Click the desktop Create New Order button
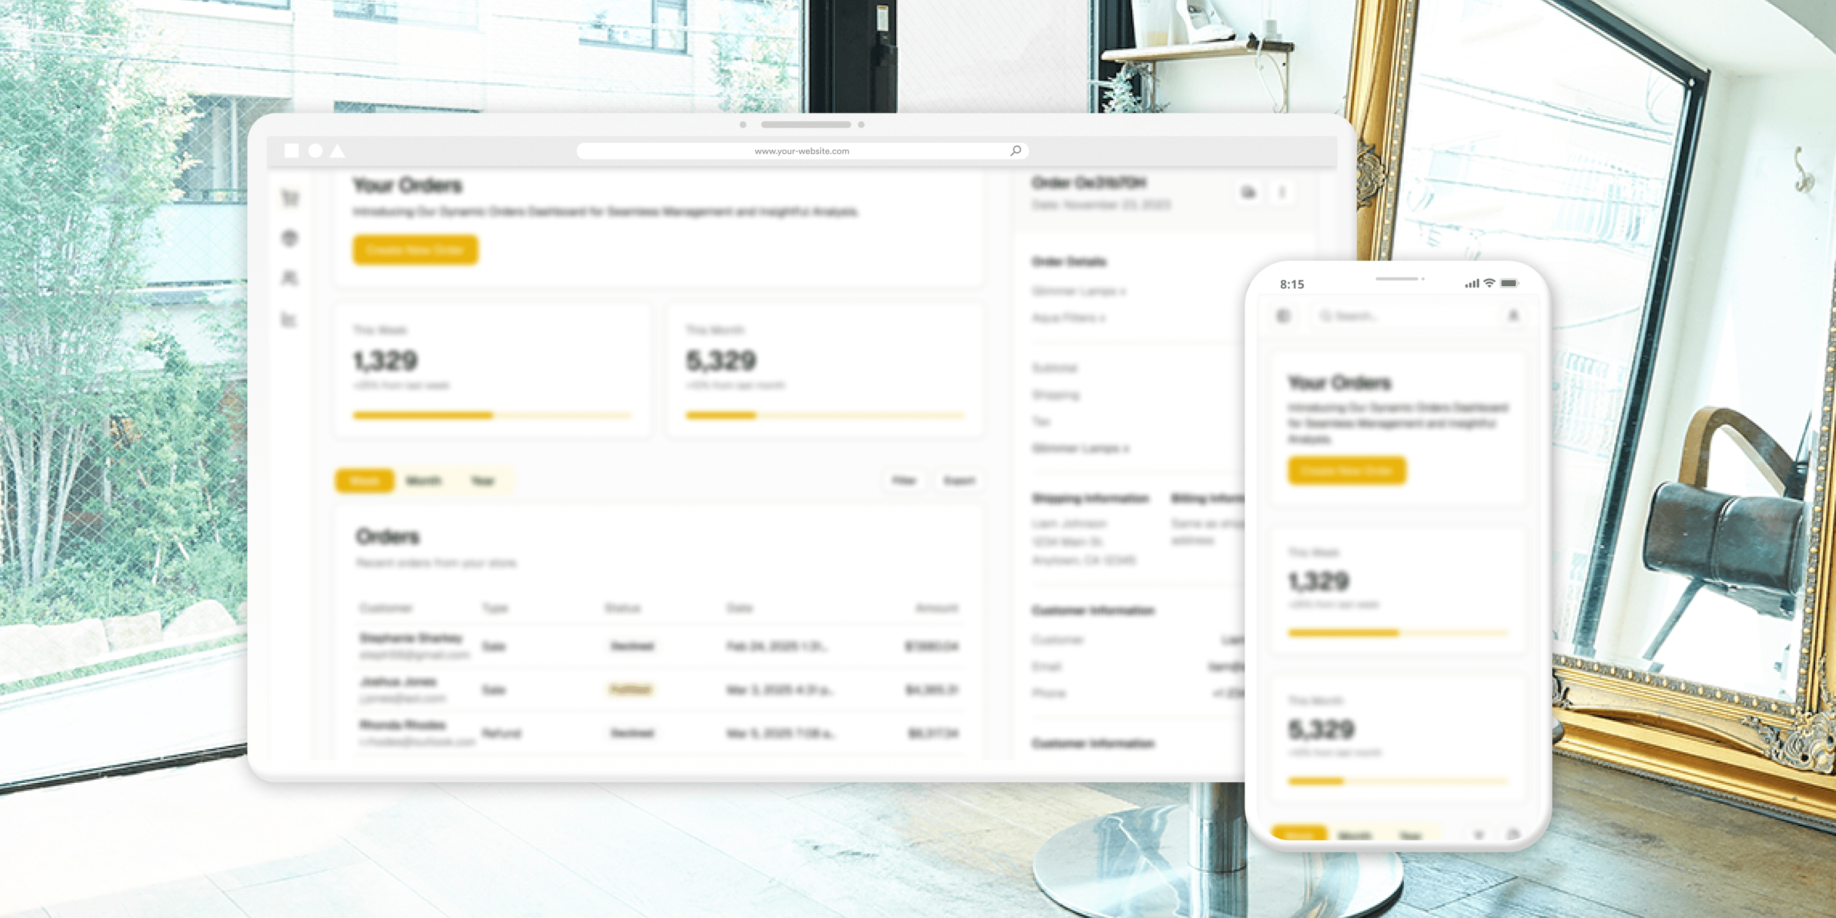1836x918 pixels. coord(415,250)
